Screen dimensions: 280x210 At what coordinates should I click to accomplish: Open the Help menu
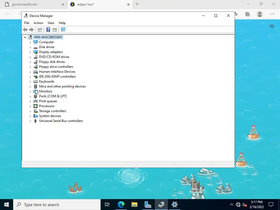(62, 23)
